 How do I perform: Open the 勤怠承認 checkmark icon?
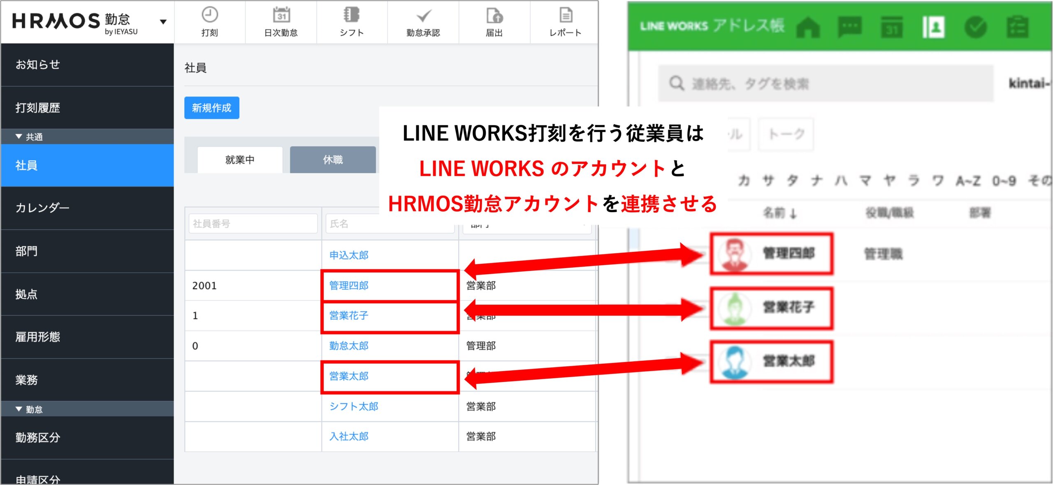click(423, 16)
